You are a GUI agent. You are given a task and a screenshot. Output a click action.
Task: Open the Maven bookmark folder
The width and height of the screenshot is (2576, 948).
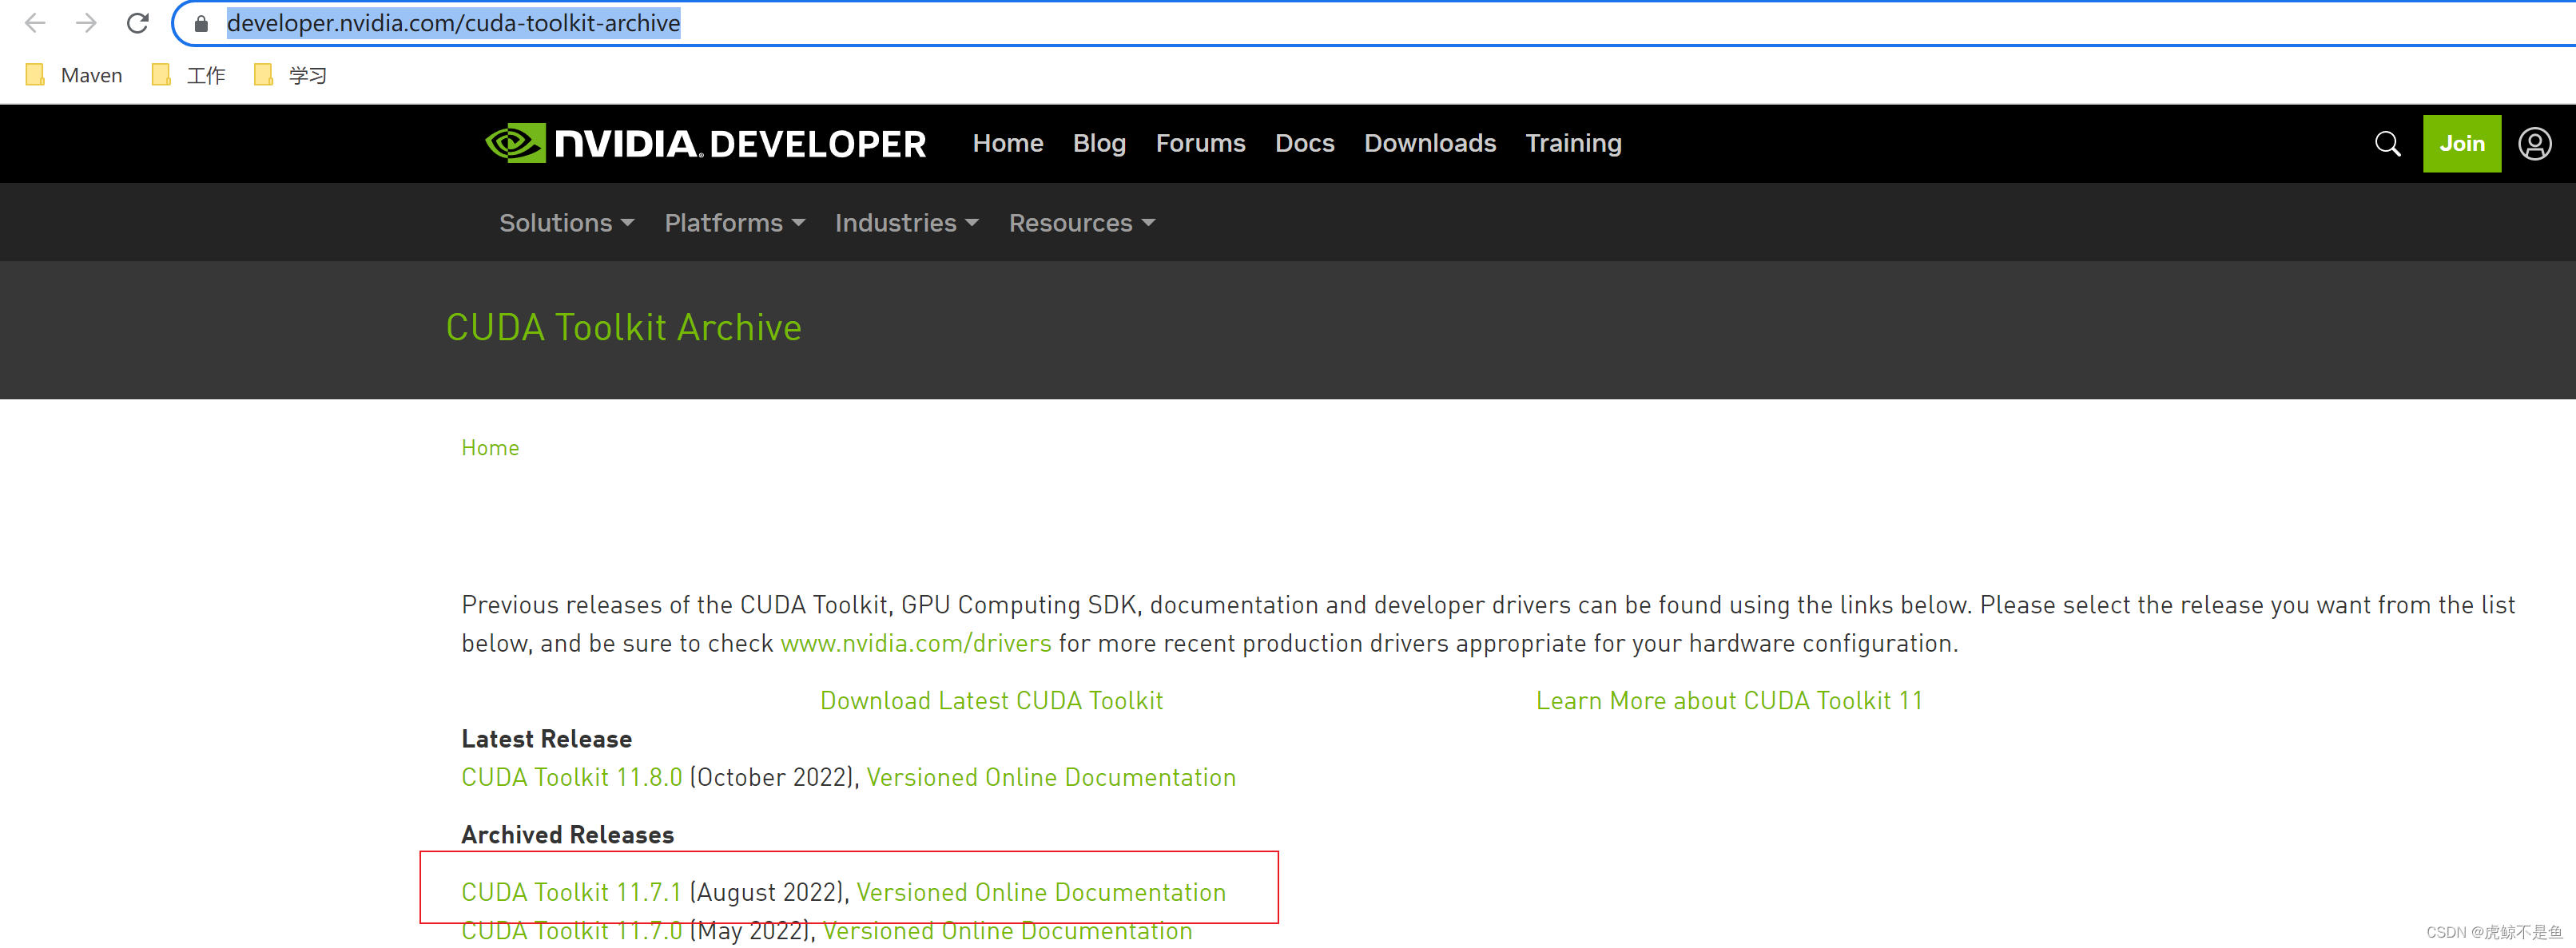tap(74, 76)
